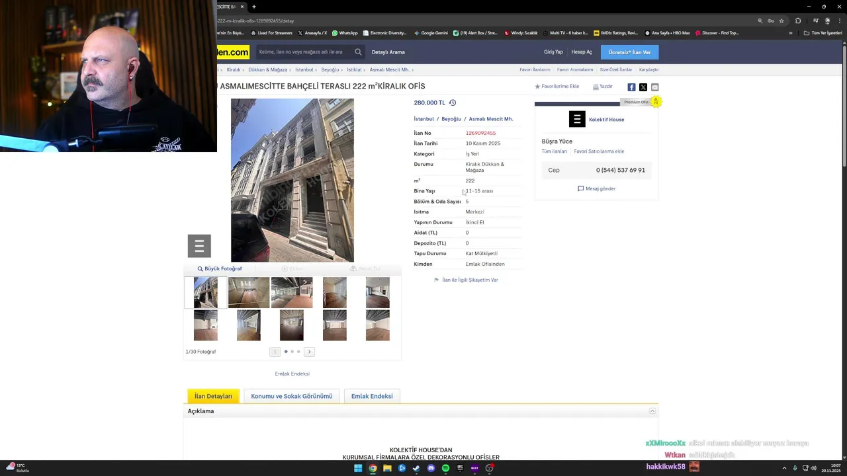Click Büyük Fotoğraf link
The height and width of the screenshot is (476, 847).
(220, 268)
